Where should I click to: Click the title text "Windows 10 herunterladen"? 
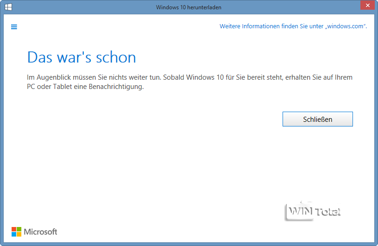(x=189, y=7)
